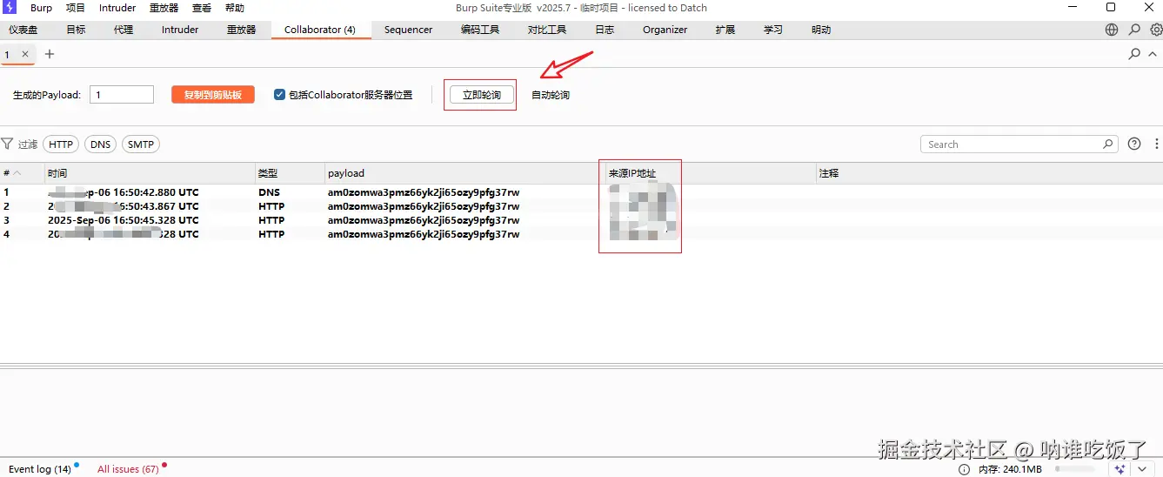Viewport: 1163px width, 477px height.
Task: Toggle 包括Collaborator服务器位置 checkbox
Action: tap(279, 95)
